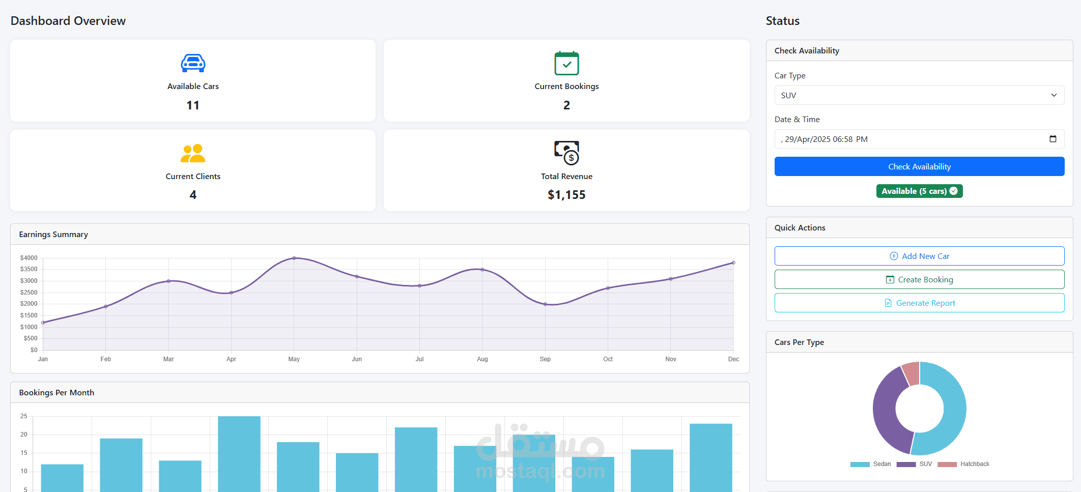Click the green calendar check icon
1081x492 pixels.
[x=566, y=63]
